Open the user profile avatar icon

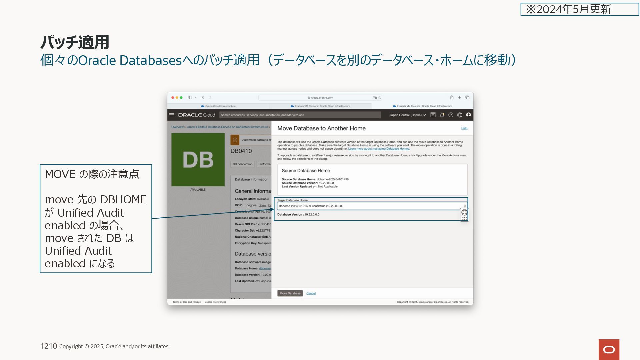(x=468, y=115)
